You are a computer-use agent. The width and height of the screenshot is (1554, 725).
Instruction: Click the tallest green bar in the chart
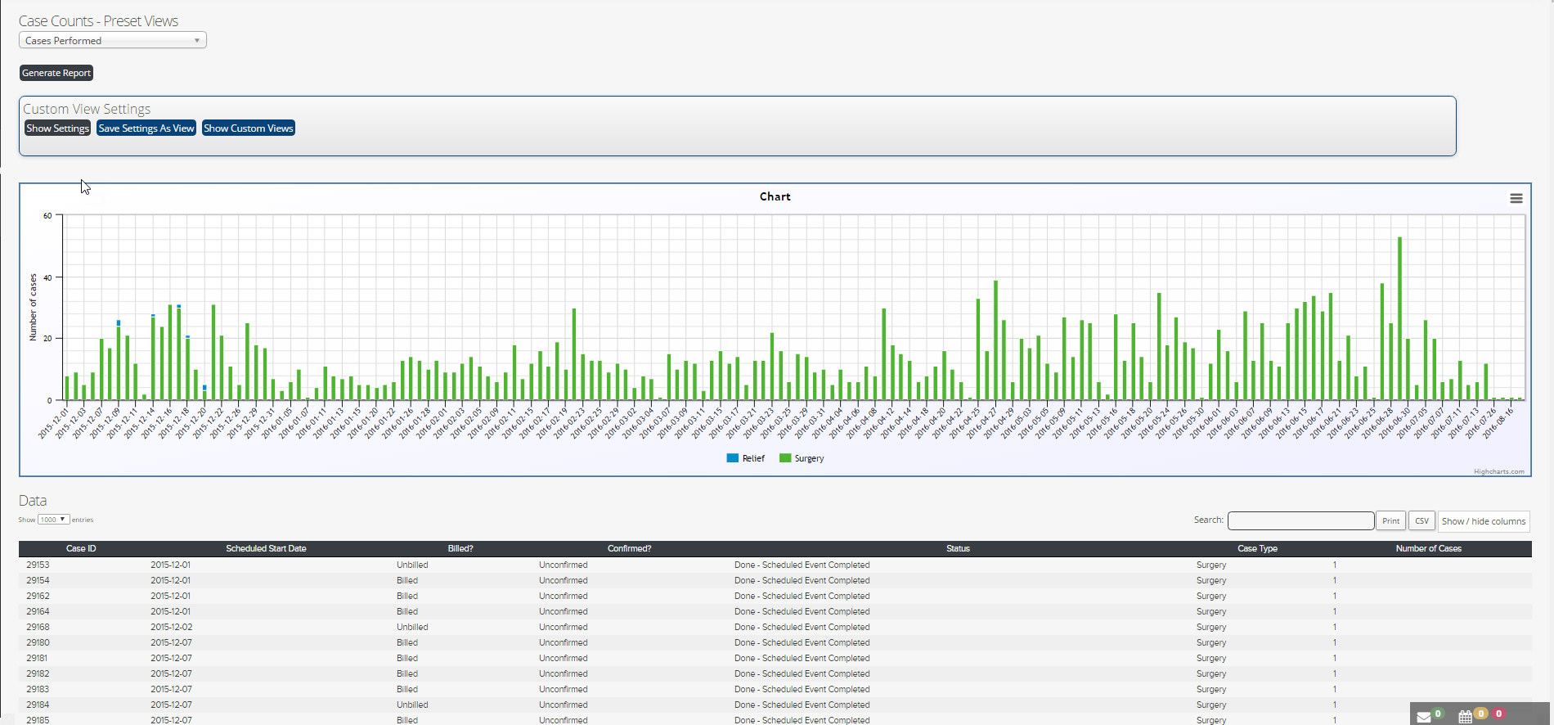1399,319
